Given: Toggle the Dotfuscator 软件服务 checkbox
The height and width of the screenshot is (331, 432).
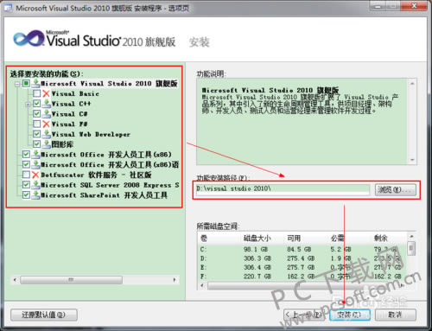Looking at the screenshot, I should (26, 175).
